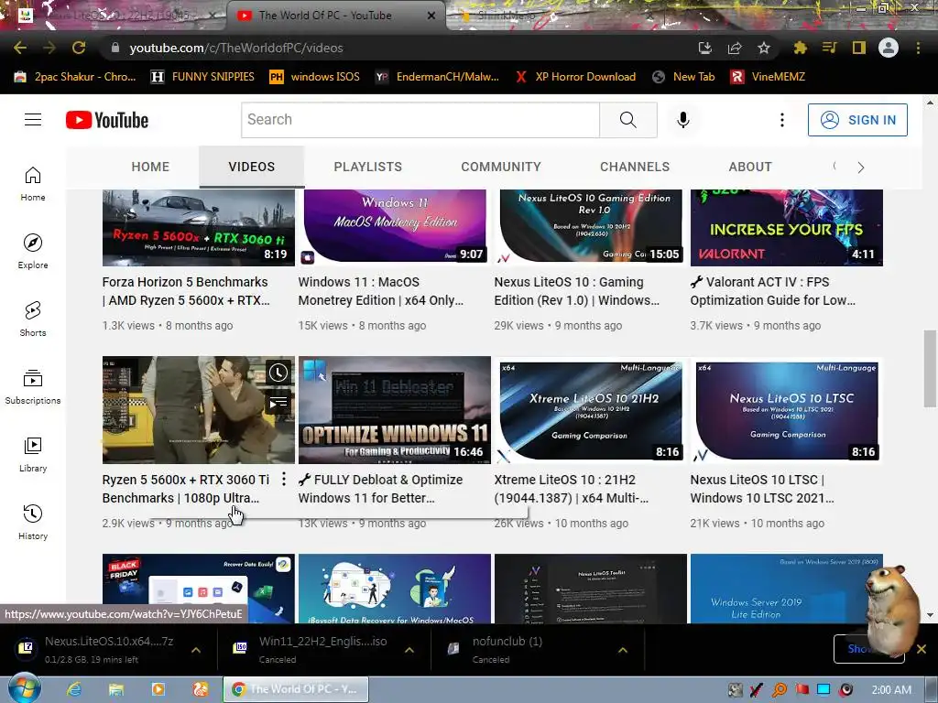Open Shorts in the sidebar
Screen dimensions: 938x703
(x=33, y=319)
